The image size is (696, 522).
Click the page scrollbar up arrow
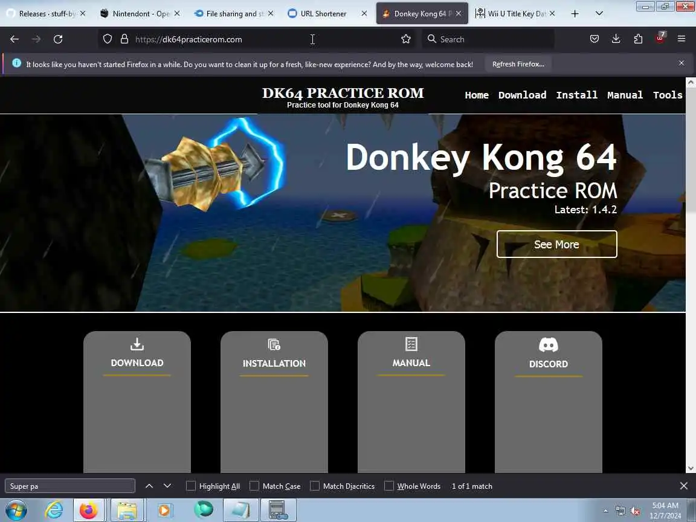[691, 82]
